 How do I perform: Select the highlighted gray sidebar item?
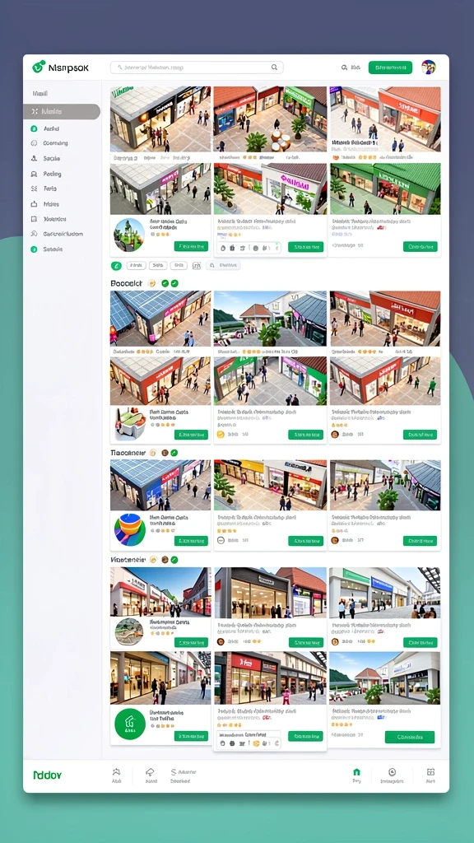tap(62, 111)
